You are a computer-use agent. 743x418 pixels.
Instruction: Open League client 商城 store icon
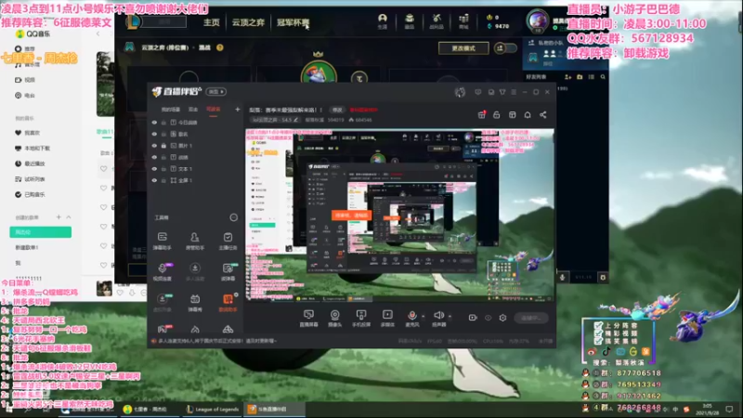pos(463,20)
